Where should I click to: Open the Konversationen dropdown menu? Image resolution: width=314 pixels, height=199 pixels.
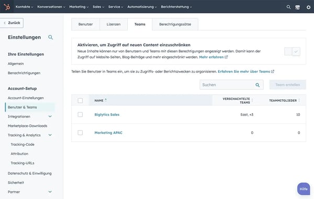click(x=51, y=7)
